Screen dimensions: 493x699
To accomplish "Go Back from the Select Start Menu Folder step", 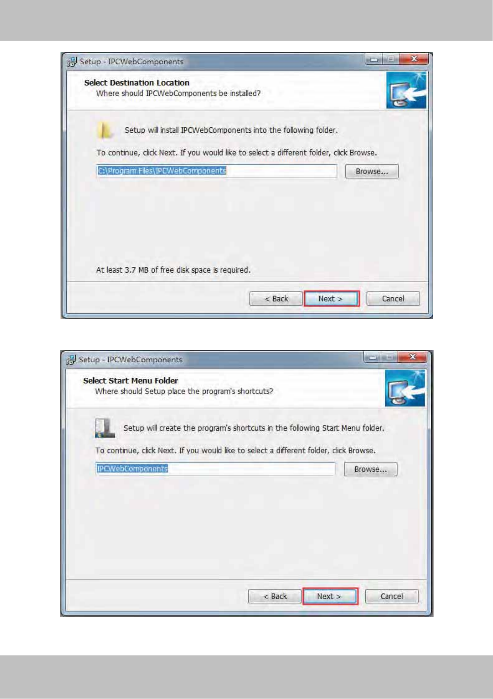I will [274, 596].
